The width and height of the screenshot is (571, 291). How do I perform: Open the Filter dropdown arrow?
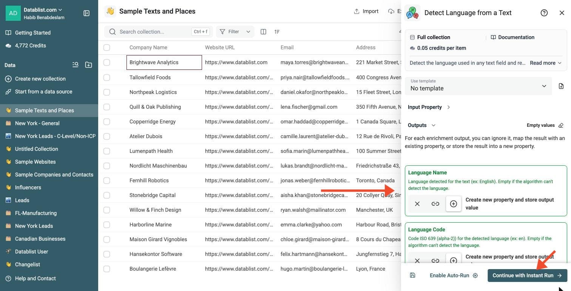click(248, 32)
